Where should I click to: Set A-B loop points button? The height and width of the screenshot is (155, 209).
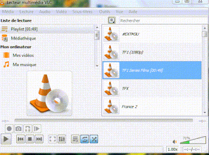click(28, 129)
